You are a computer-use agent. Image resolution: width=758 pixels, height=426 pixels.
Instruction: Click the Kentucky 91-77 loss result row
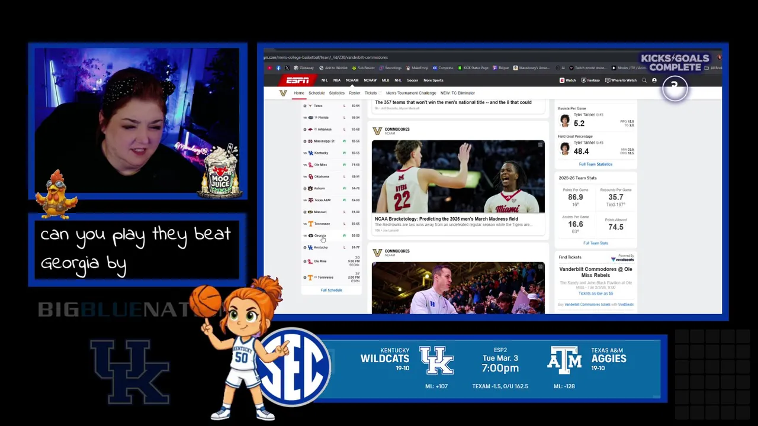point(332,247)
